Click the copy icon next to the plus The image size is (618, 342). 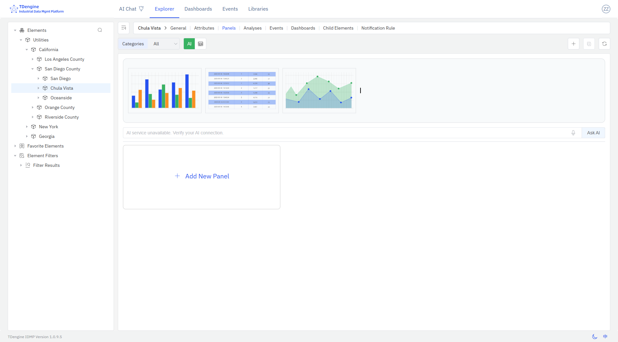tap(589, 44)
